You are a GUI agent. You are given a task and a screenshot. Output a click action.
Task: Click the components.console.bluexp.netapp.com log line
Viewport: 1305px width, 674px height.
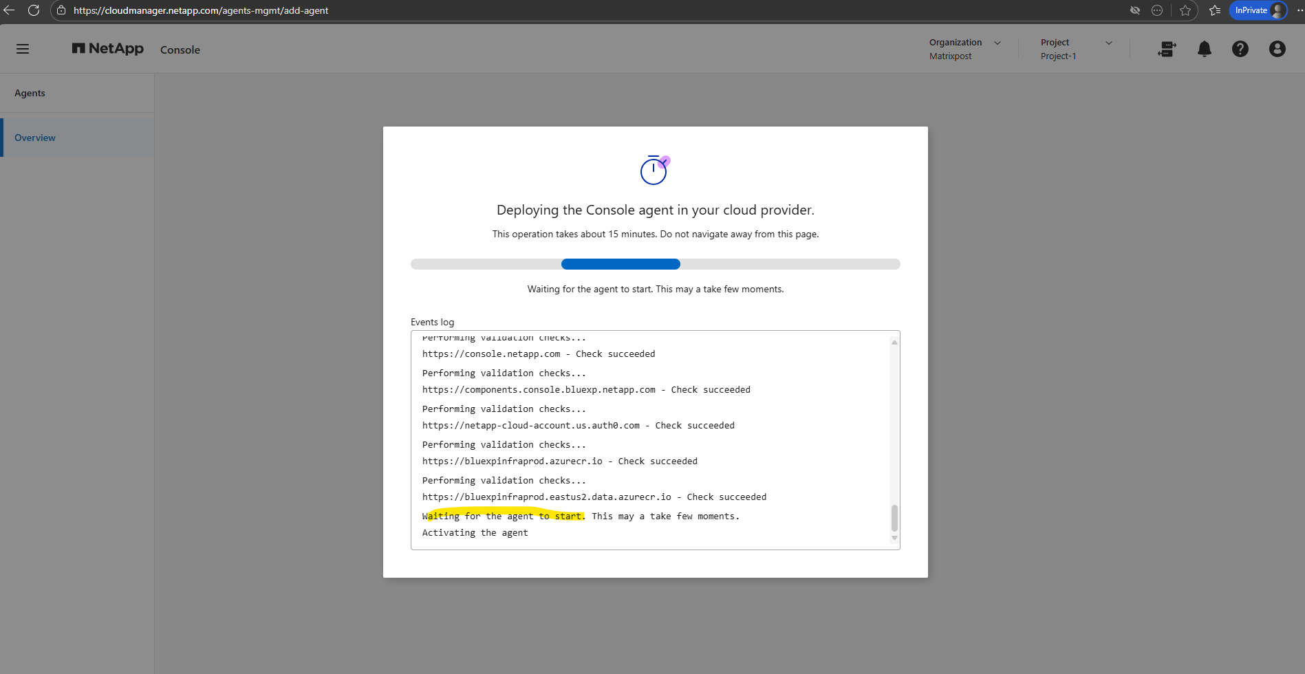(x=586, y=390)
